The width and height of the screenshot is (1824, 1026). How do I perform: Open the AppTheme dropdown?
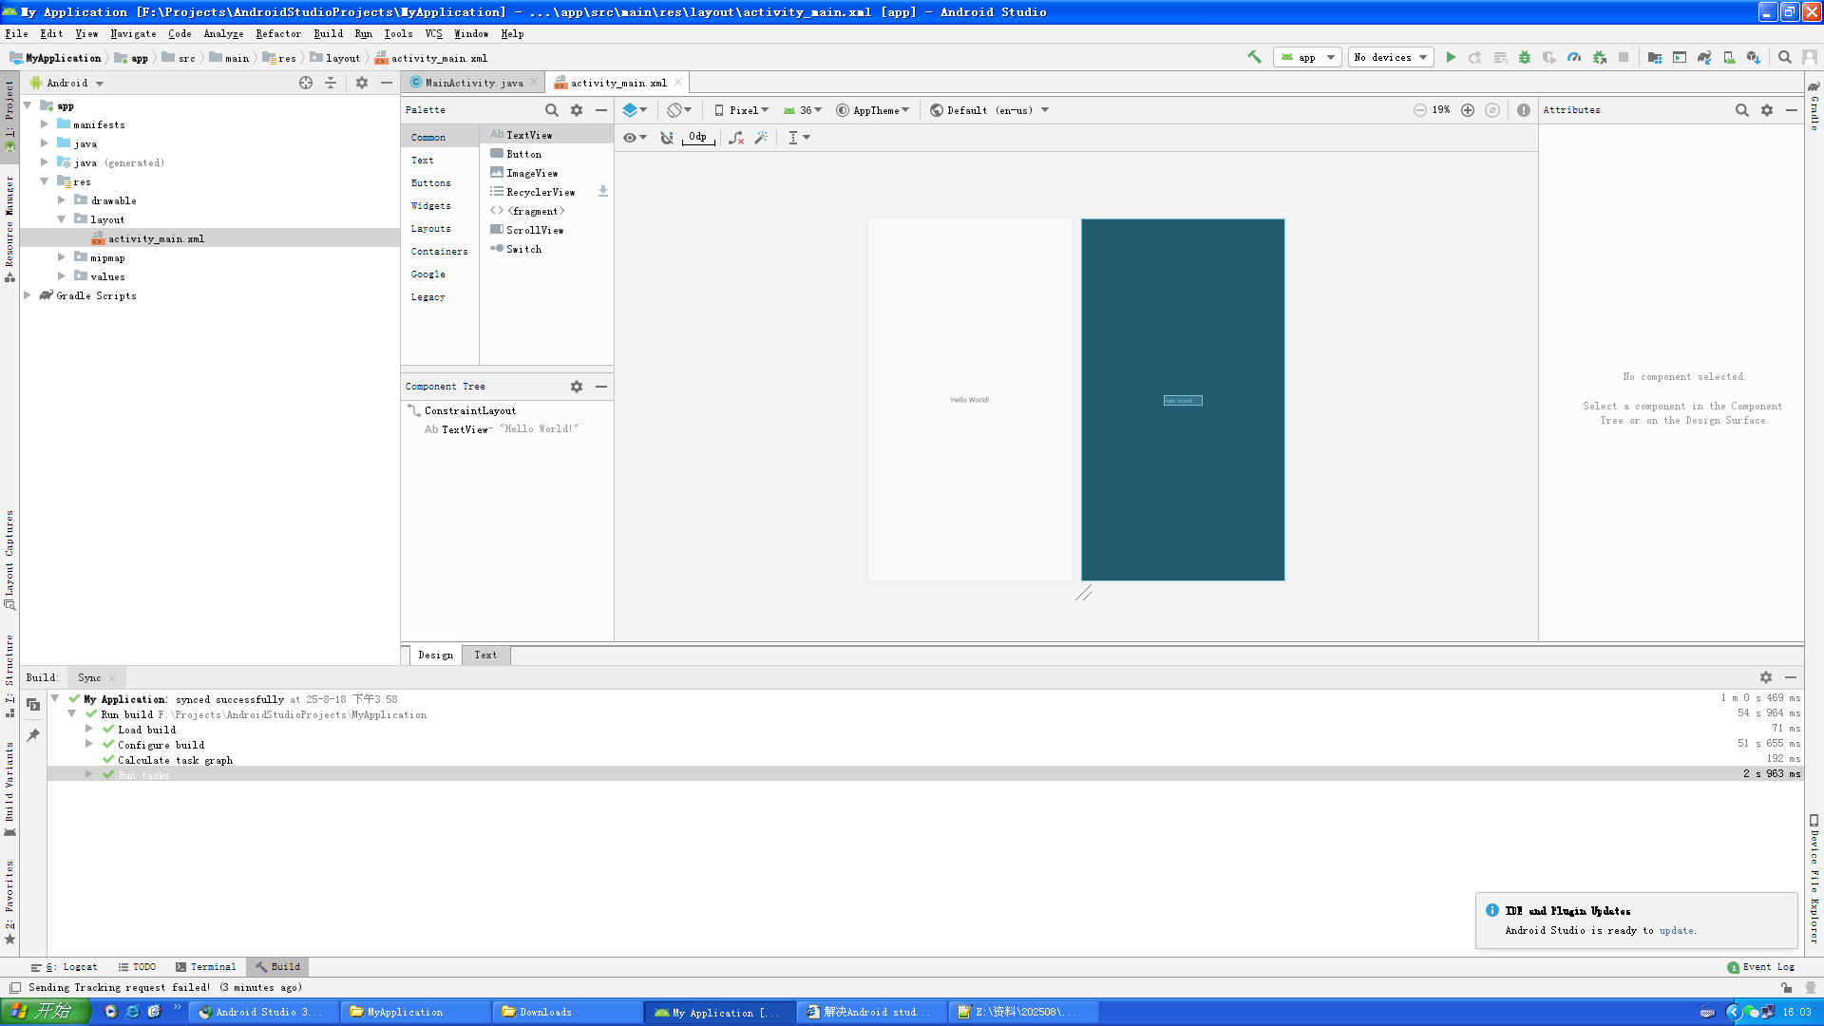(x=873, y=110)
